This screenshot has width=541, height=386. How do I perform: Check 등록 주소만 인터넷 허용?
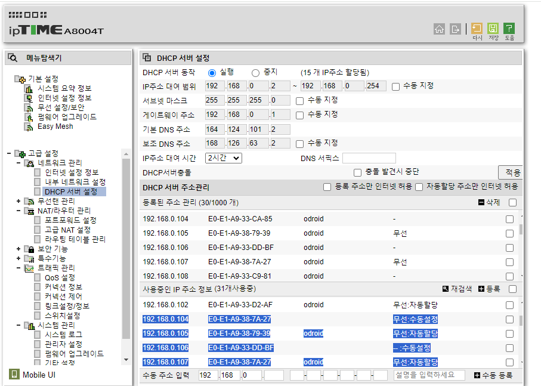[327, 187]
